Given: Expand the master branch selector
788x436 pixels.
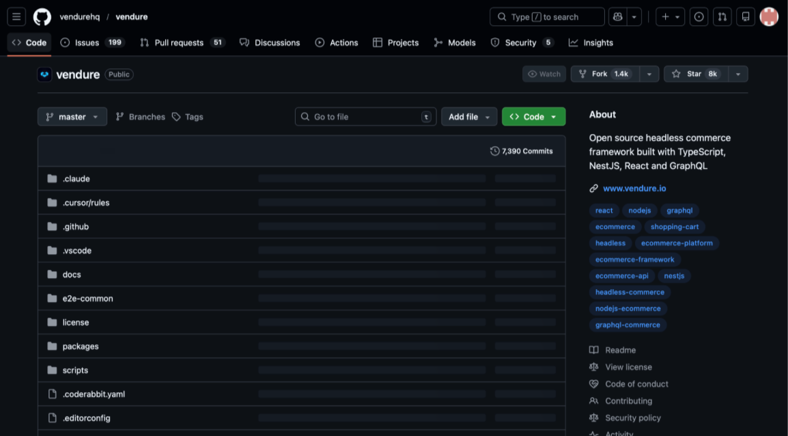Looking at the screenshot, I should 72,116.
